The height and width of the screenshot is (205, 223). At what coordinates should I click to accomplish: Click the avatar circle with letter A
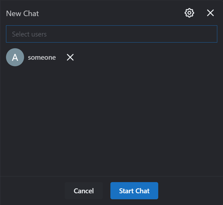tap(15, 57)
